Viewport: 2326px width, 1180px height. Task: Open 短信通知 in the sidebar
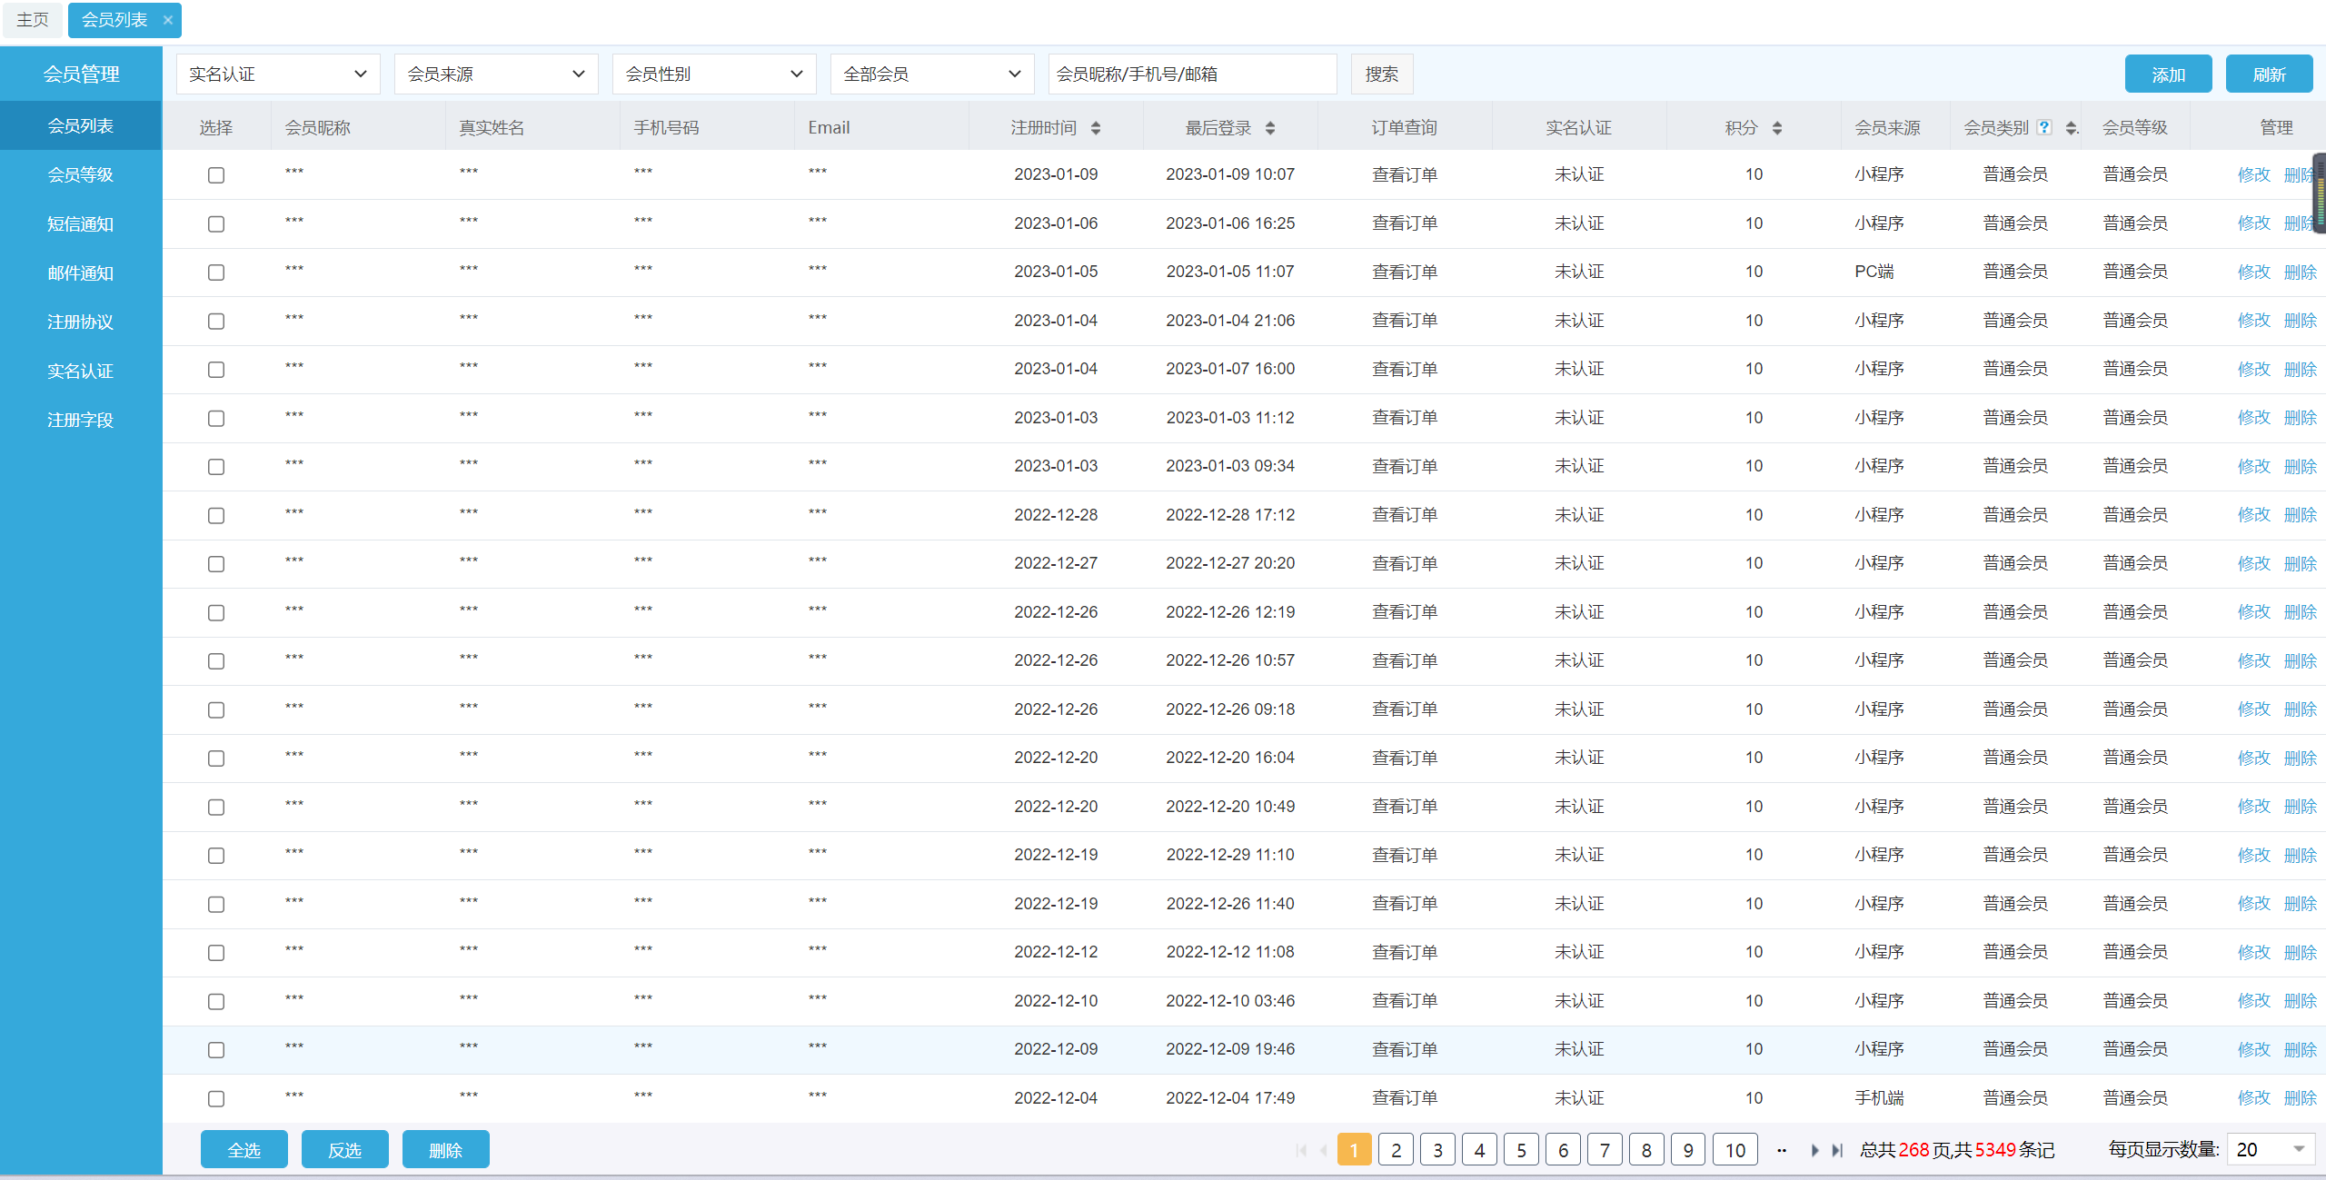tap(81, 223)
